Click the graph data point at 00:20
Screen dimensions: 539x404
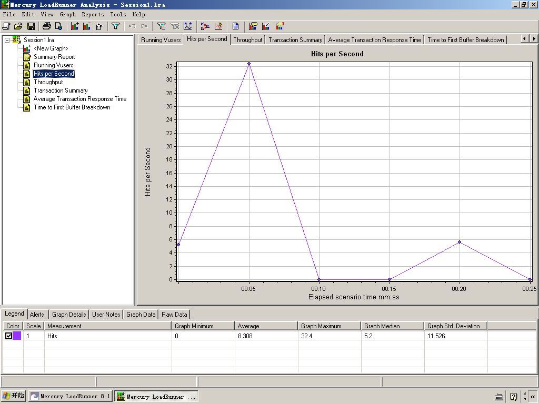(x=460, y=242)
